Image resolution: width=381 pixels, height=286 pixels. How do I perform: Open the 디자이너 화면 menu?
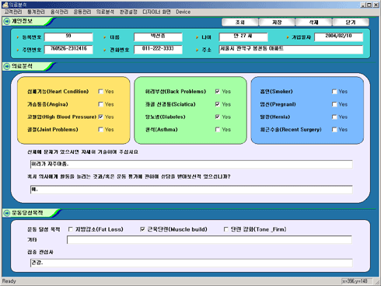click(156, 12)
